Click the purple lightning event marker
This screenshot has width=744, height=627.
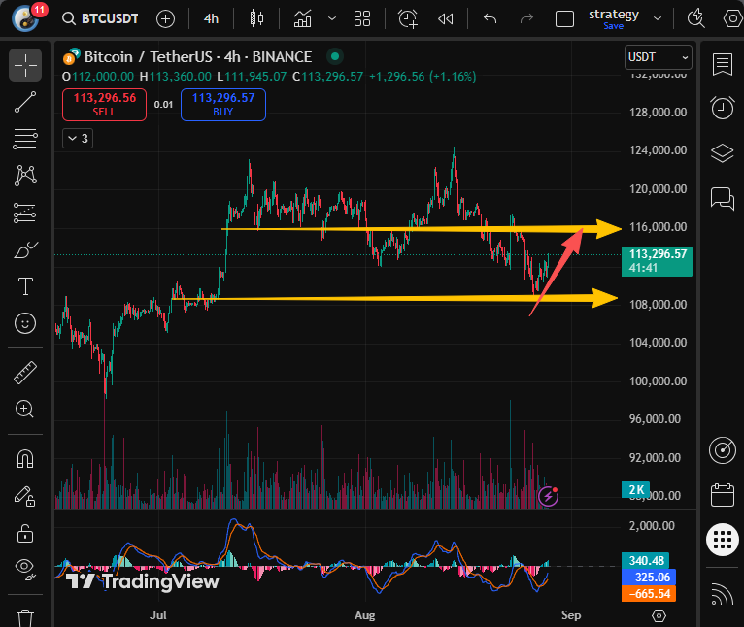coord(548,496)
